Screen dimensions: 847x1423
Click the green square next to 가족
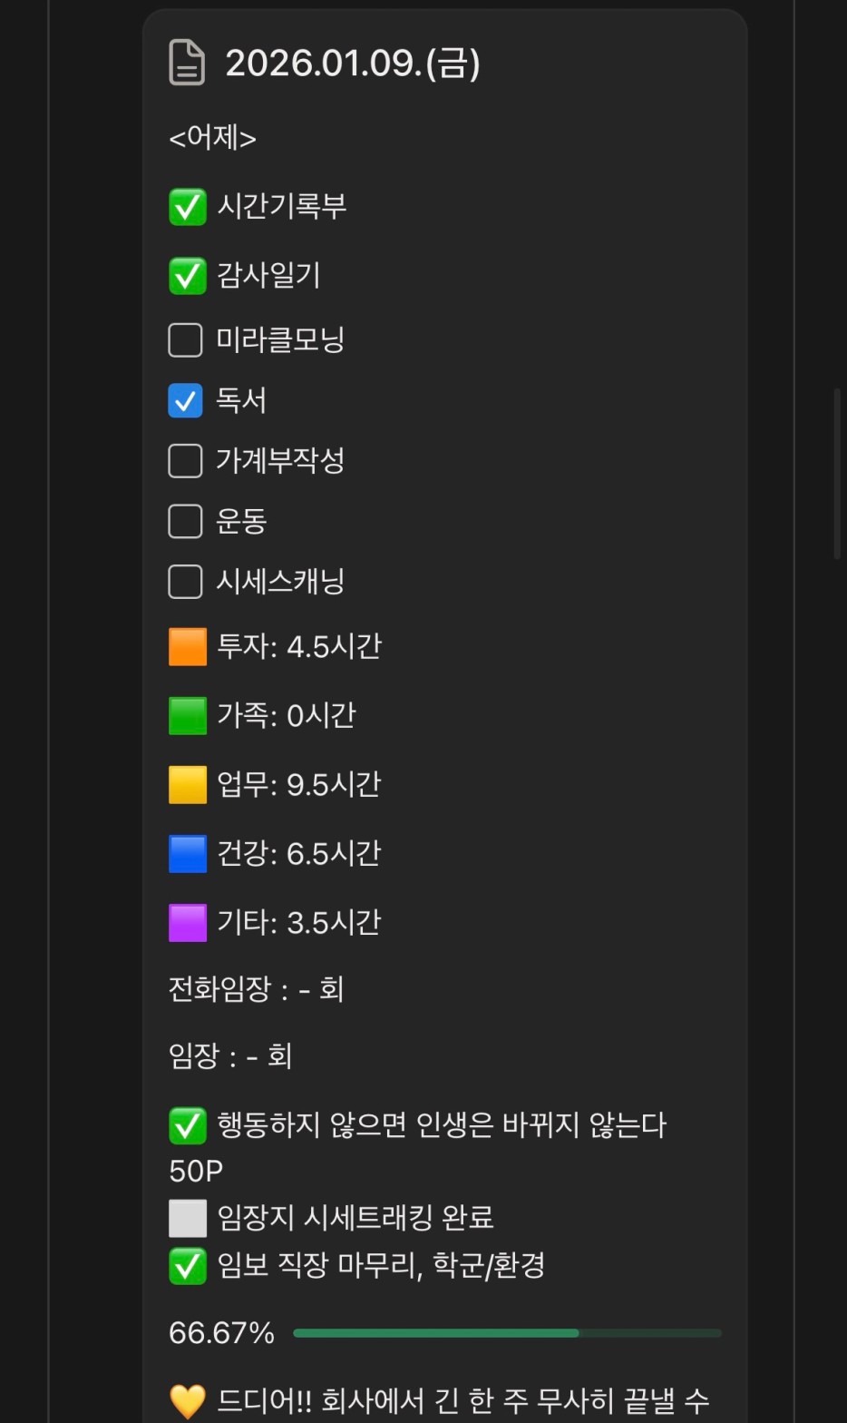[188, 716]
